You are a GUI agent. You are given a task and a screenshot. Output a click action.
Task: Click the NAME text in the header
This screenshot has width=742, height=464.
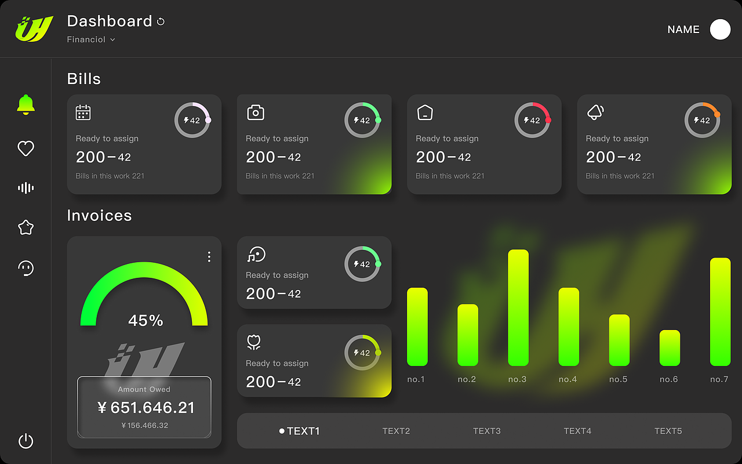point(683,30)
